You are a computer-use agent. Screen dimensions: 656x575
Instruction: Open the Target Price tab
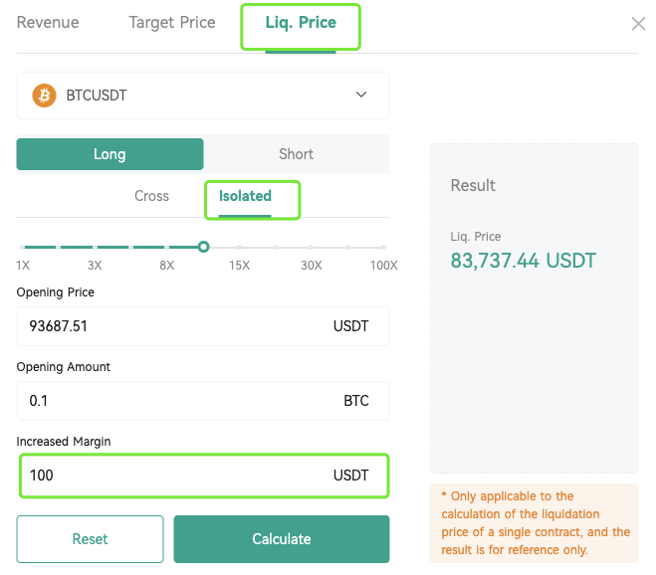pyautogui.click(x=172, y=23)
